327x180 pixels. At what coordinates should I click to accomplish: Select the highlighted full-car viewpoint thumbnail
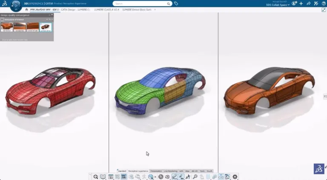coord(46,27)
